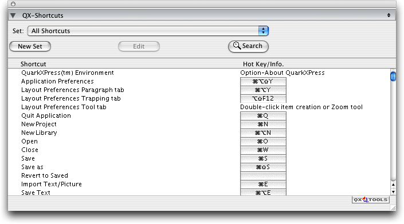Click the scroll up arrow
Screen dimensions: 404x224
[393, 185]
